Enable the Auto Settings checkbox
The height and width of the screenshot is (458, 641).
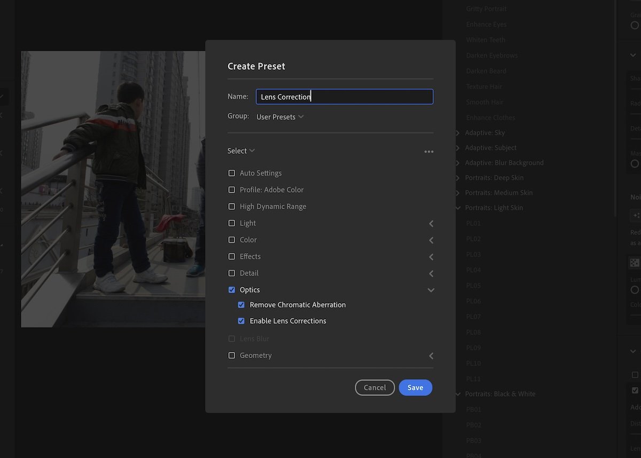point(231,172)
